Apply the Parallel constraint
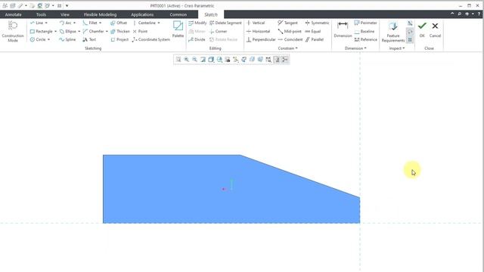 click(x=315, y=39)
